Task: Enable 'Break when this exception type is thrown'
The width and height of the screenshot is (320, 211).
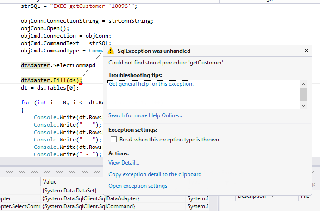Action: (x=113, y=140)
